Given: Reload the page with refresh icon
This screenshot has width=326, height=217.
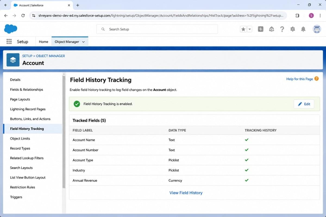Looking at the screenshot, I should (x=23, y=15).
